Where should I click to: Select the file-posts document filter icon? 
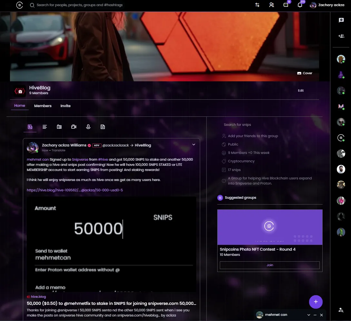(x=103, y=127)
